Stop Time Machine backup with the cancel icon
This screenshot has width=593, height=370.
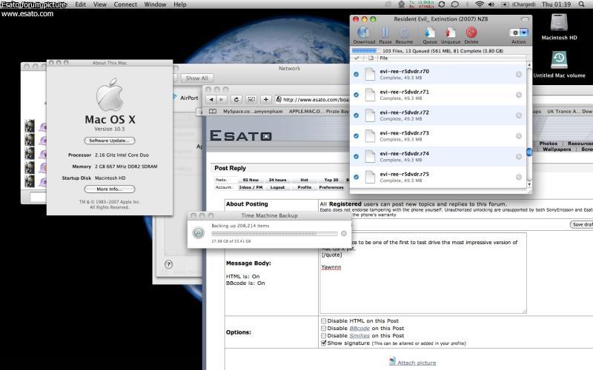coord(344,234)
